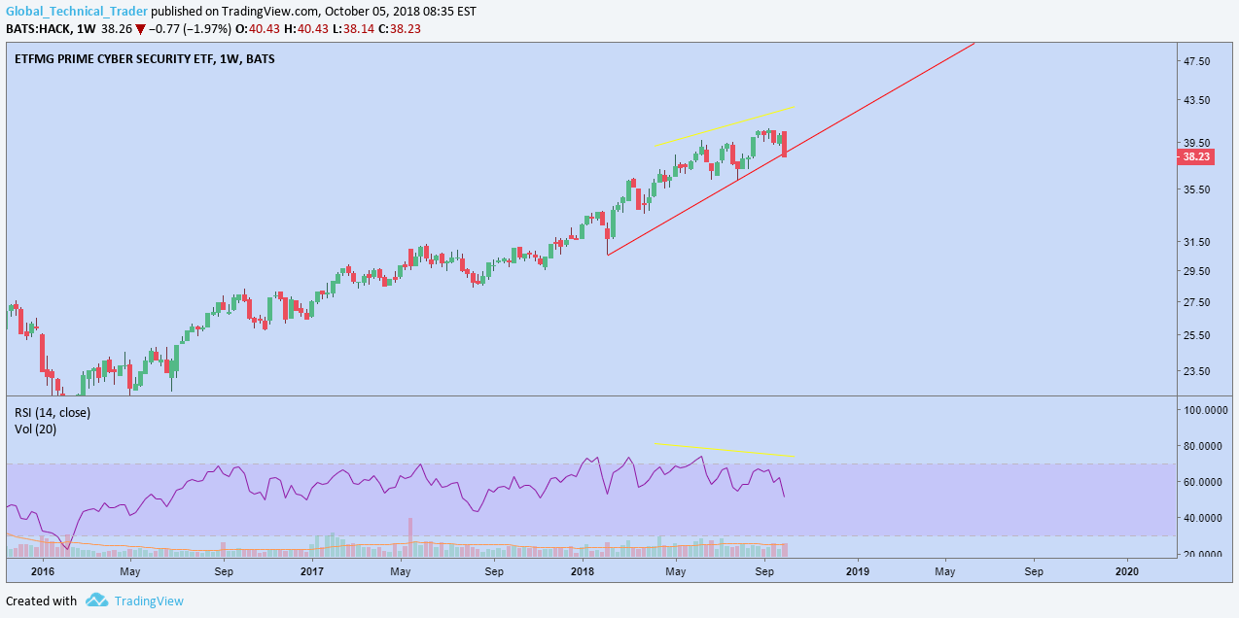Click the RSI 100.0000 scale label
The width and height of the screenshot is (1239, 618).
pyautogui.click(x=1204, y=410)
